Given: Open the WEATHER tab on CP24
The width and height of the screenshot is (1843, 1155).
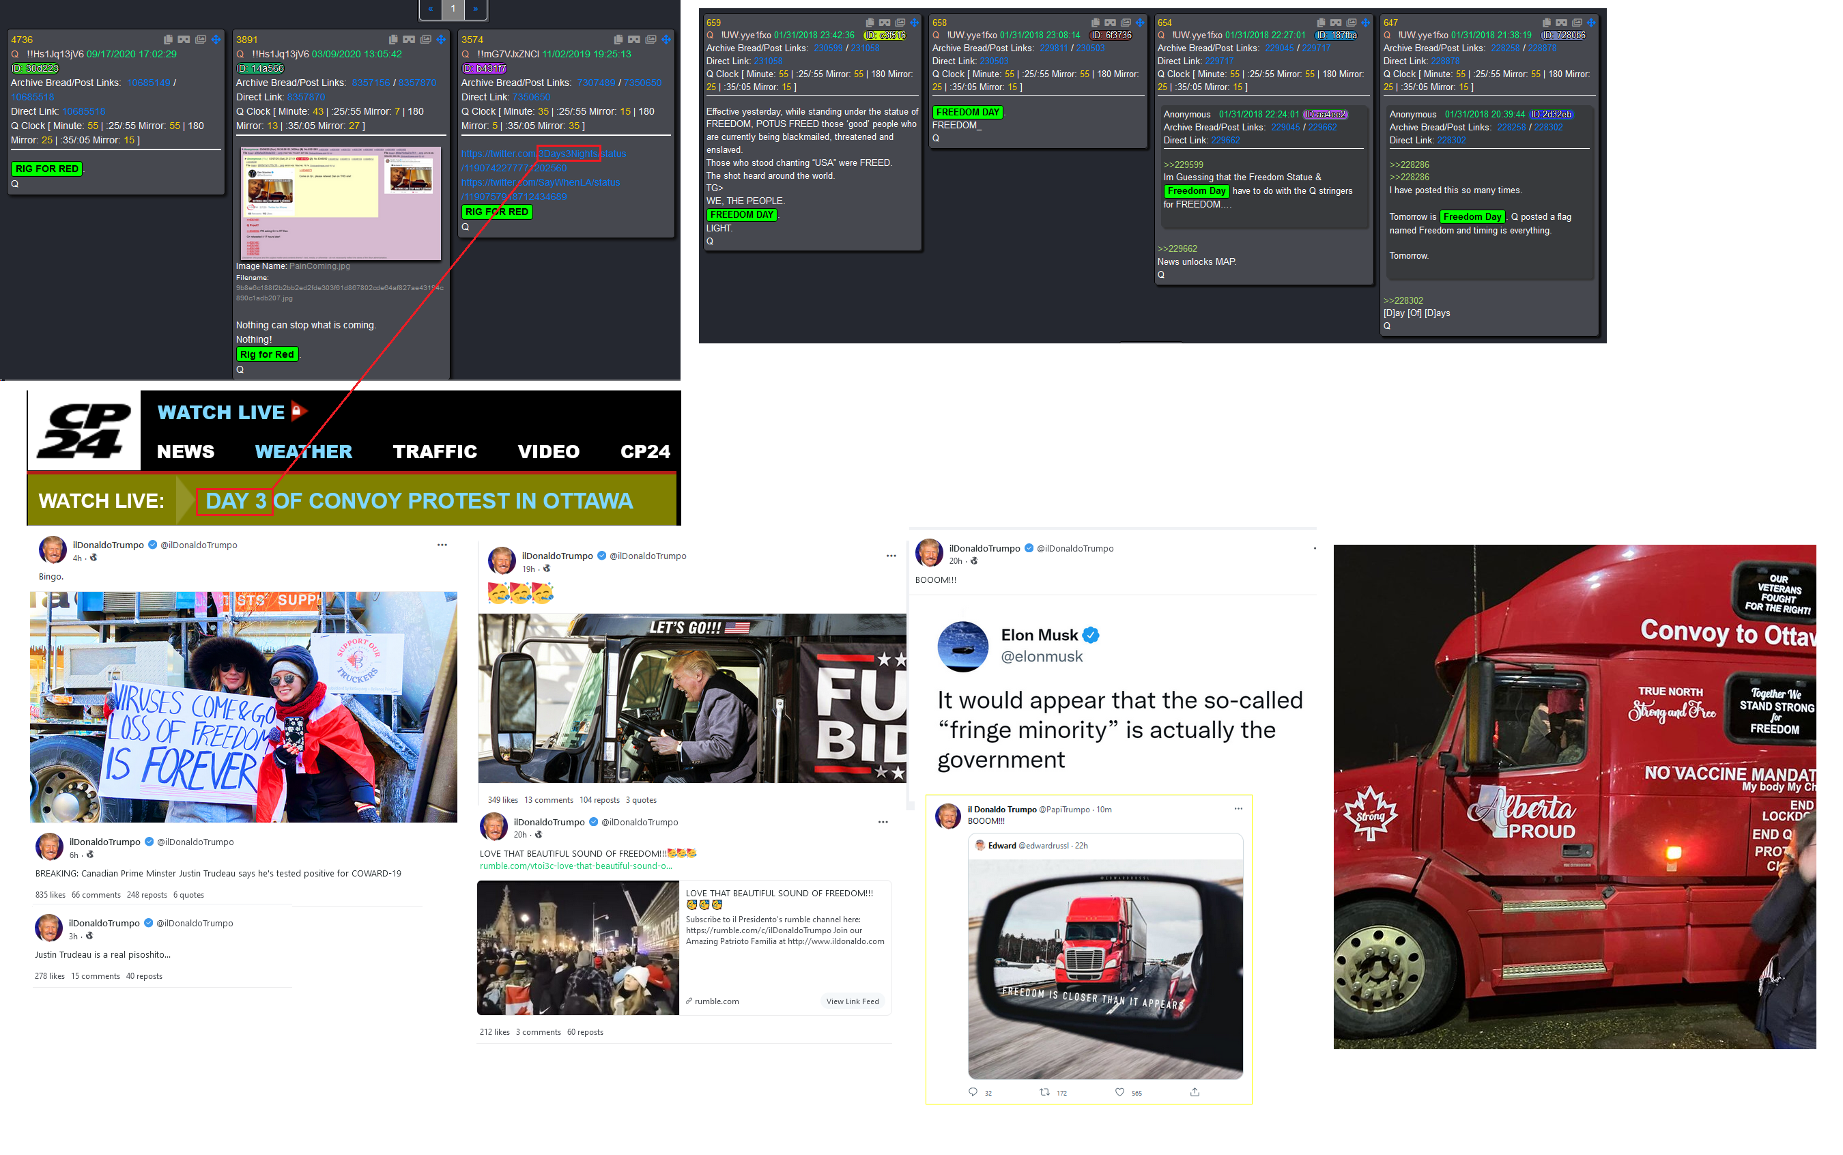Looking at the screenshot, I should 304,452.
